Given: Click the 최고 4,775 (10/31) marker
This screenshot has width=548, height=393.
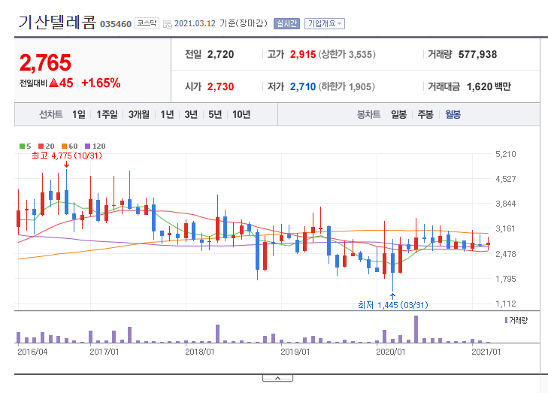Looking at the screenshot, I should (x=66, y=156).
